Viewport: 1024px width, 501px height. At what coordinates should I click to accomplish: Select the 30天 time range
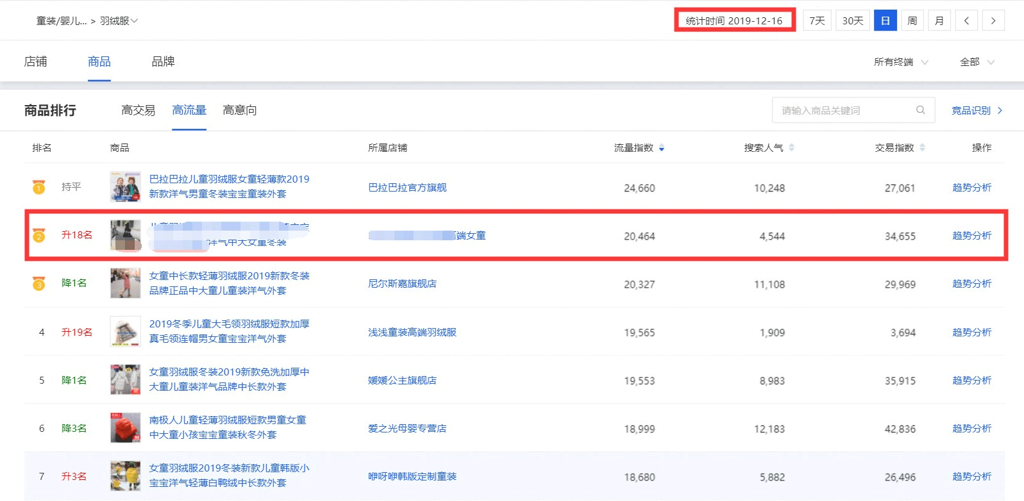tap(852, 21)
